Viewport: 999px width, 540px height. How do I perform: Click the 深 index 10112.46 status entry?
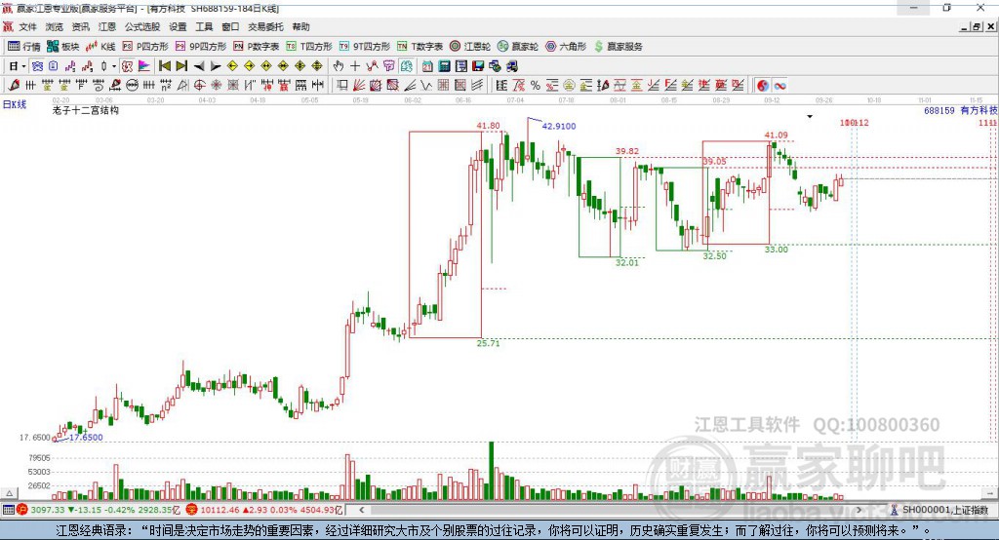point(266,510)
